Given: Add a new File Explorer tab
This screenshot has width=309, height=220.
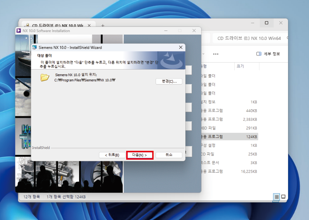Looking at the screenshot, I should pyautogui.click(x=103, y=25).
